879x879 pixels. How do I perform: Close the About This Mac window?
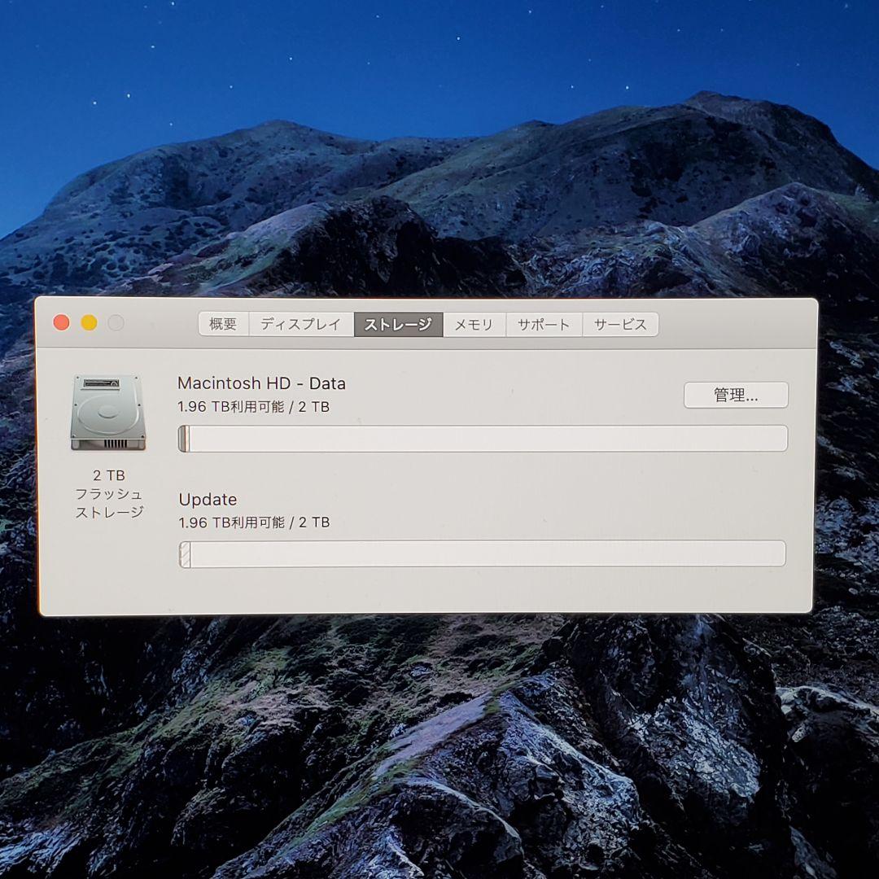click(x=61, y=321)
